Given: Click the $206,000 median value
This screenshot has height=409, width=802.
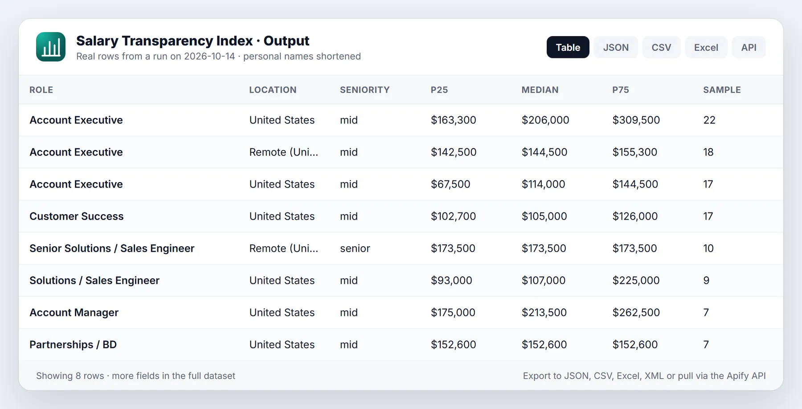Looking at the screenshot, I should pyautogui.click(x=545, y=120).
